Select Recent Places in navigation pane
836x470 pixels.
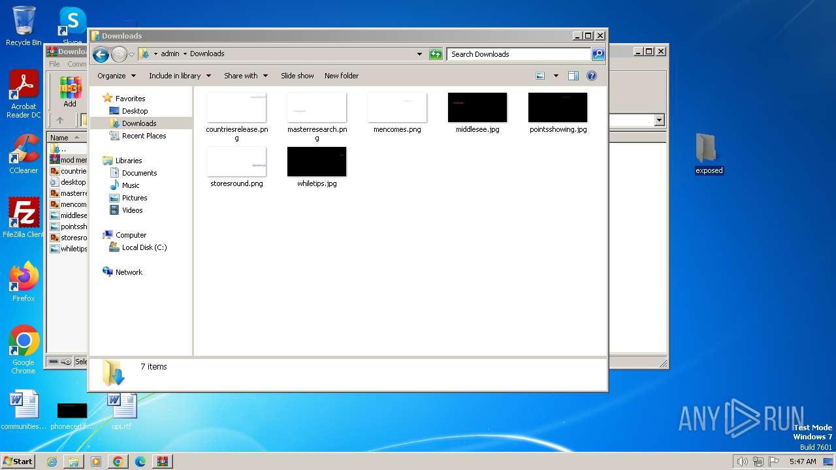pyautogui.click(x=144, y=136)
